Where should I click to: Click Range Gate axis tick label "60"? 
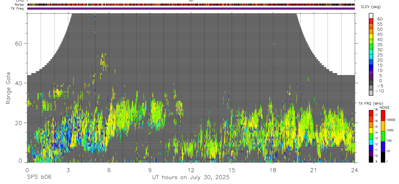pos(19,43)
